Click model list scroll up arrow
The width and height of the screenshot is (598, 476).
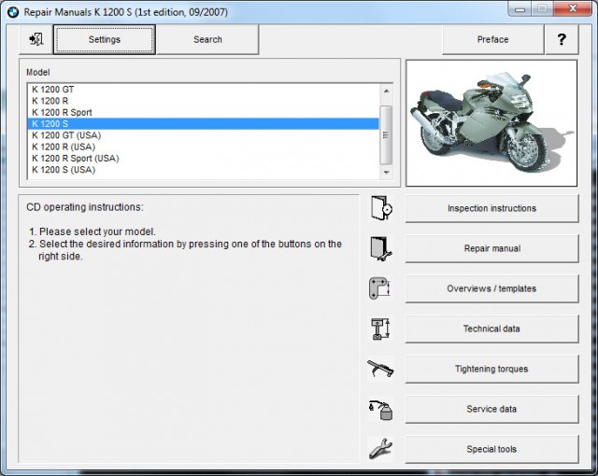click(x=386, y=91)
